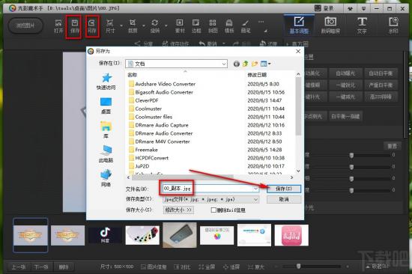Go to 桌面 desktop in dialog sidebar
The image size is (412, 274).
point(106,106)
